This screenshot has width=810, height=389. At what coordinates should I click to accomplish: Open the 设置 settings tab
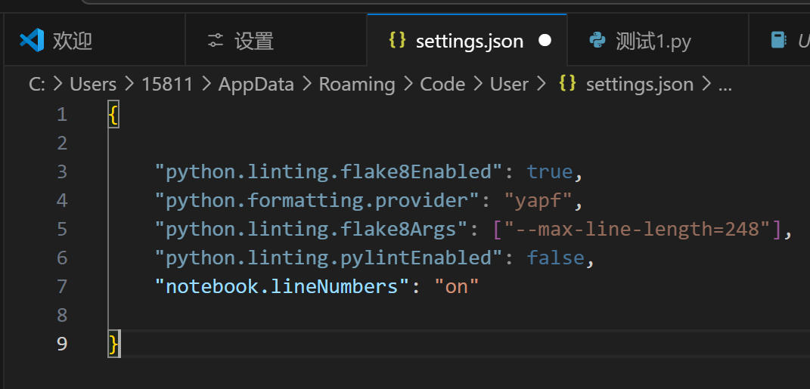[x=276, y=40]
